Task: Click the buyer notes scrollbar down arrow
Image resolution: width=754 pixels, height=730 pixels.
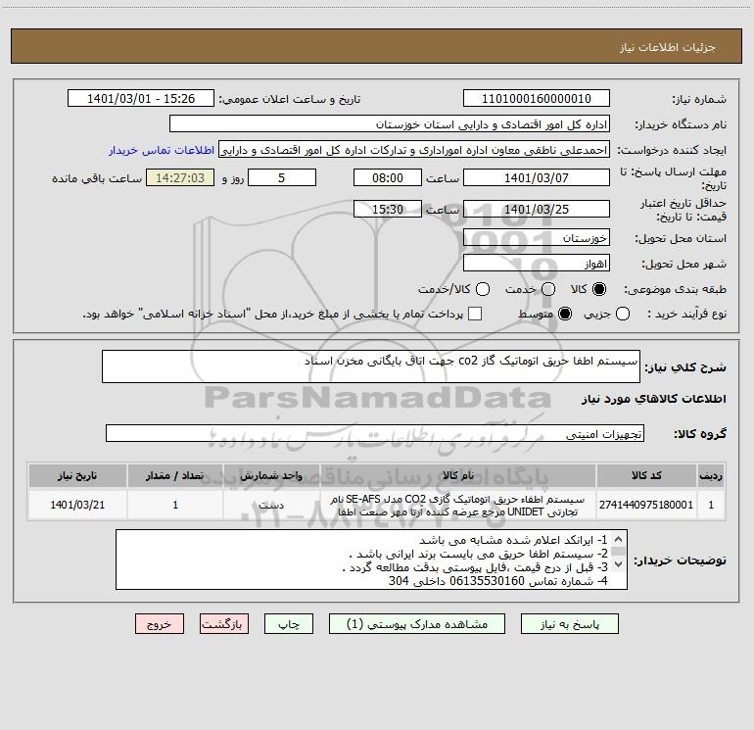Action: 619,564
